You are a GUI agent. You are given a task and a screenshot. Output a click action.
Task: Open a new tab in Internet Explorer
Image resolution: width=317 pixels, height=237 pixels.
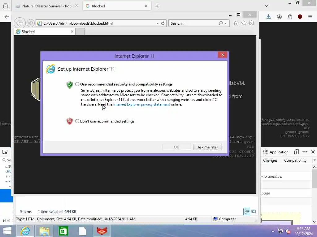[80, 32]
